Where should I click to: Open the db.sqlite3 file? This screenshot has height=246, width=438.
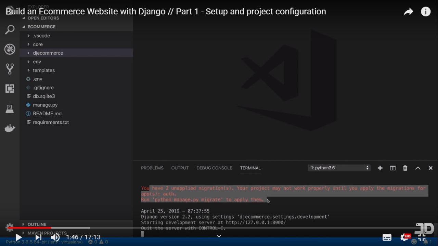coord(76,96)
